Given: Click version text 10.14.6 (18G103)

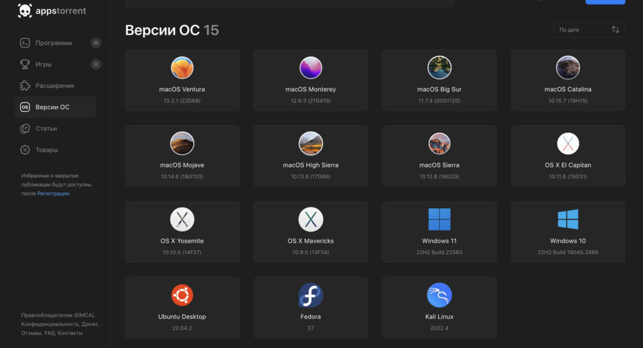Looking at the screenshot, I should click(x=182, y=176).
